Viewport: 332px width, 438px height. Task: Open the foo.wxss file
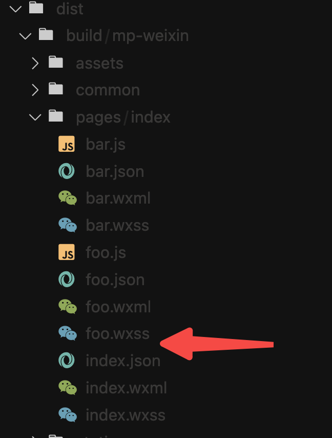[117, 333]
